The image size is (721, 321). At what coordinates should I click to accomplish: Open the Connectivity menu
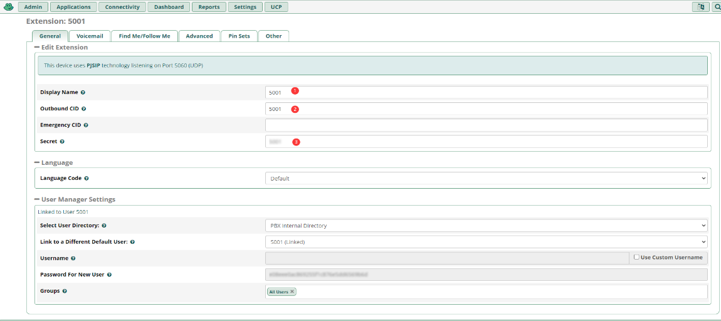[122, 7]
